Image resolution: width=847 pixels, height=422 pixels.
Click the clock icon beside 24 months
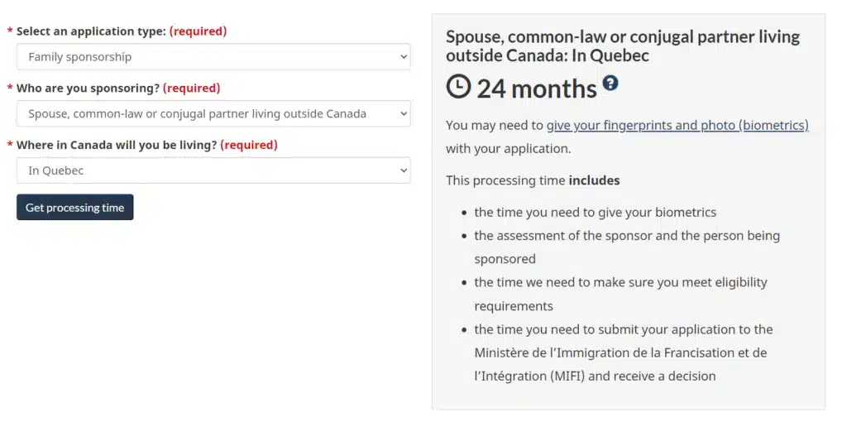click(x=458, y=87)
